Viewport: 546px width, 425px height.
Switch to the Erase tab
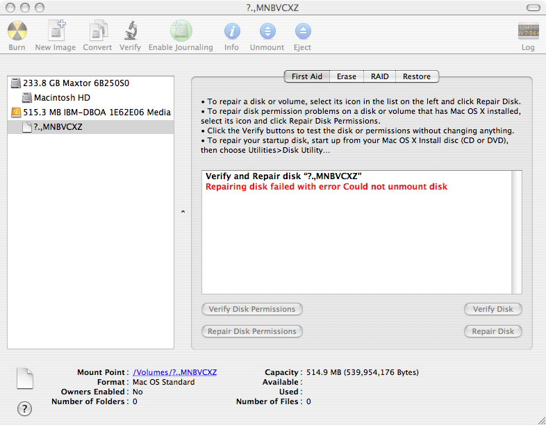click(x=347, y=76)
